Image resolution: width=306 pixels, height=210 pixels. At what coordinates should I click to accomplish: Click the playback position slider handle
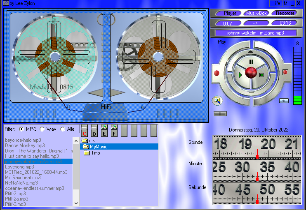click(221, 114)
